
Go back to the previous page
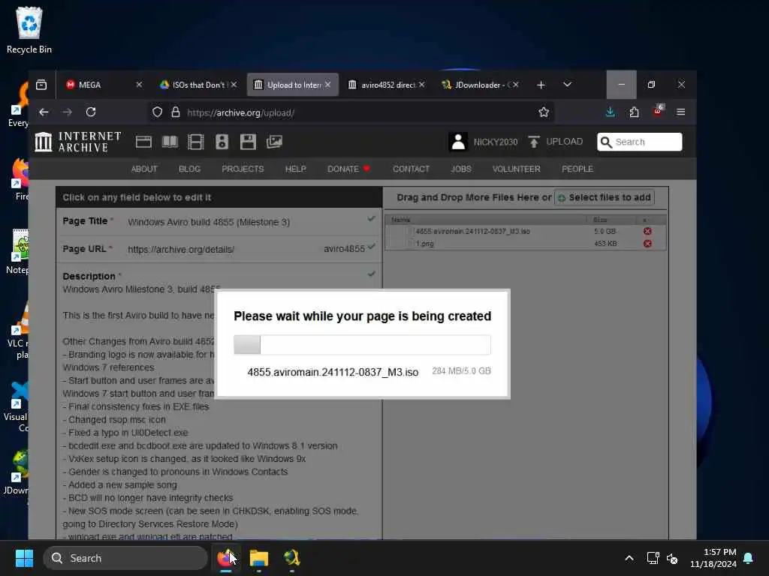coord(44,112)
